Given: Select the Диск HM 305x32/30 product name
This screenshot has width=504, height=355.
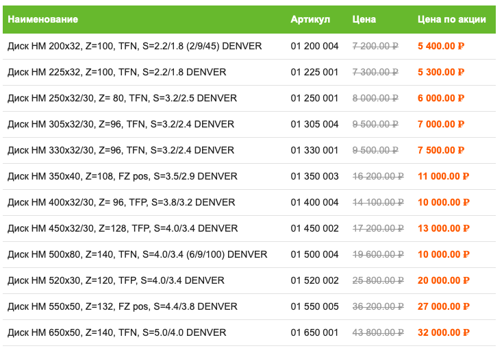Looking at the screenshot, I should point(121,124).
